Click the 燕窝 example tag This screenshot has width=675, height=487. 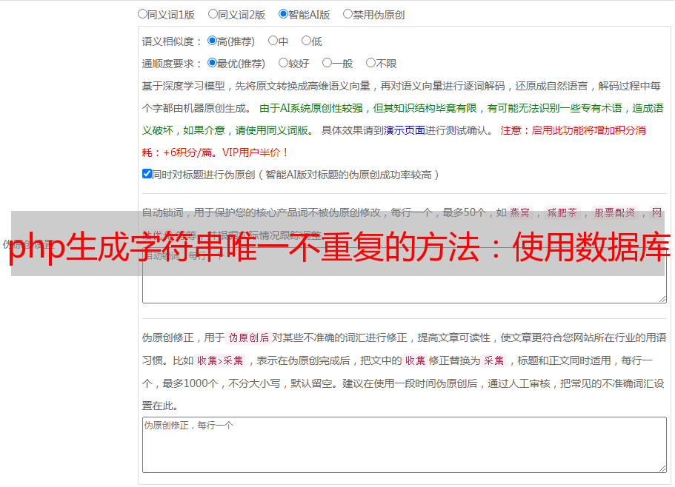(520, 212)
